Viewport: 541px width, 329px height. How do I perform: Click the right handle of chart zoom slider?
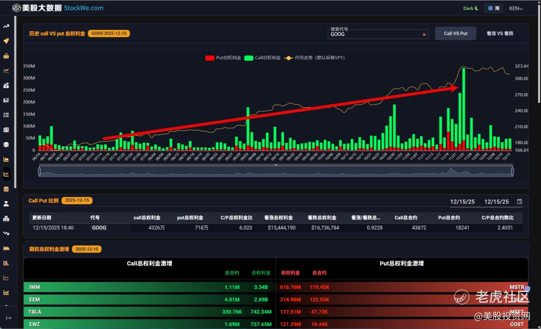512,171
